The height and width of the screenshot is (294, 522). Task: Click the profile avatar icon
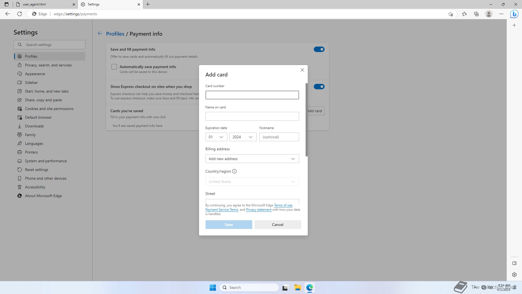[x=489, y=14]
